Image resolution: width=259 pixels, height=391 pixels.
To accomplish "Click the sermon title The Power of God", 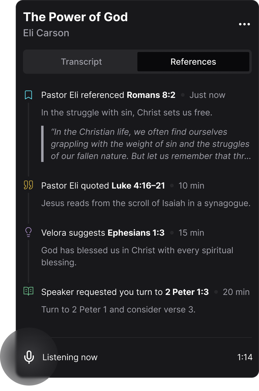I will click(x=76, y=17).
